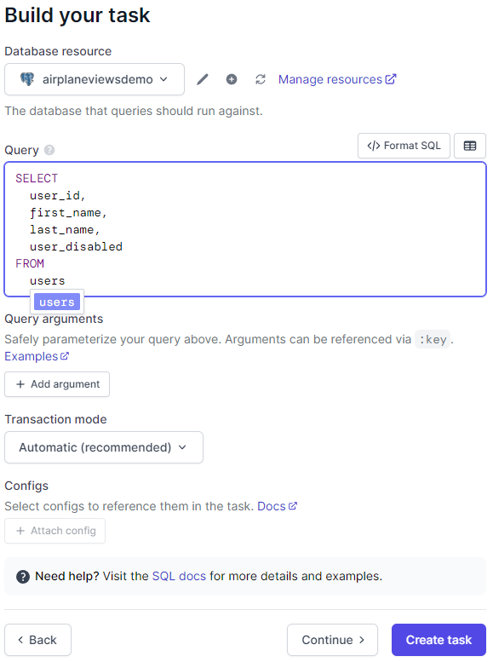Go Back to the previous step
Image resolution: width=493 pixels, height=662 pixels.
pos(38,640)
